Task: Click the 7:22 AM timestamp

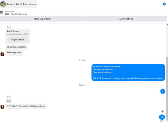Action: click(82, 85)
